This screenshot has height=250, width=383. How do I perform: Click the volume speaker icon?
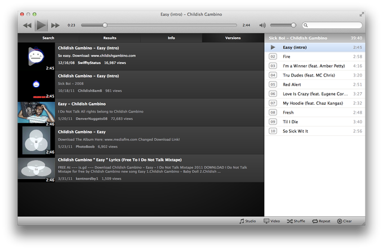(x=262, y=25)
